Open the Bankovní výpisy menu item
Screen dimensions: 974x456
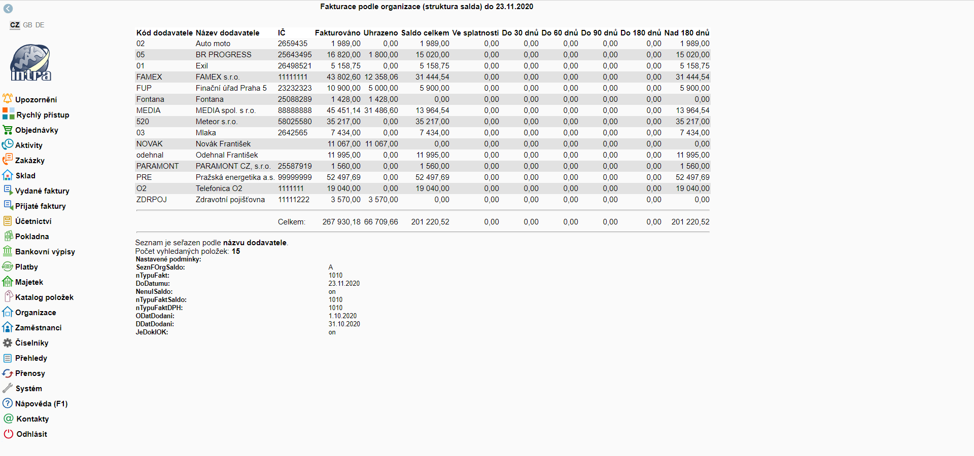[x=45, y=252]
